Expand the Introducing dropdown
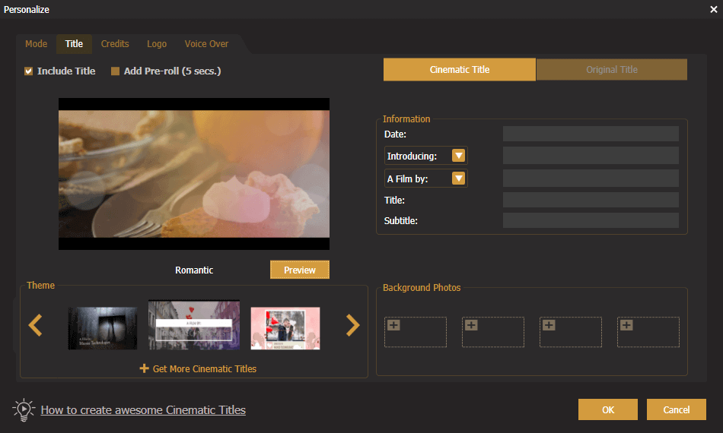Image resolution: width=723 pixels, height=433 pixels. pyautogui.click(x=458, y=156)
